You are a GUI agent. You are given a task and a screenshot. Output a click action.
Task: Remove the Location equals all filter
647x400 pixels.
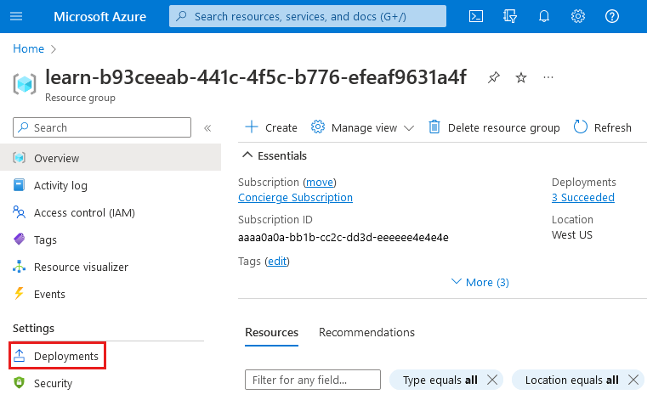pyautogui.click(x=633, y=380)
